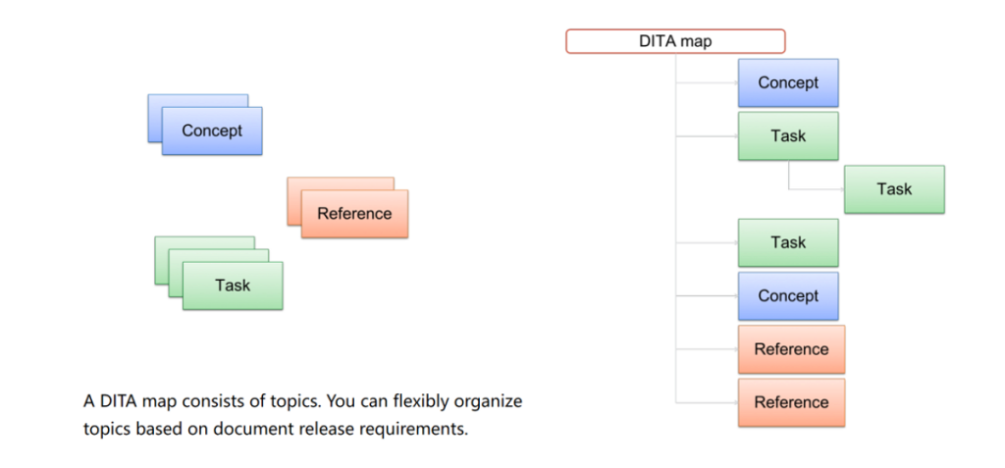Select the first Task box under DITA map
Screen dimensions: 1005x468
click(x=788, y=136)
